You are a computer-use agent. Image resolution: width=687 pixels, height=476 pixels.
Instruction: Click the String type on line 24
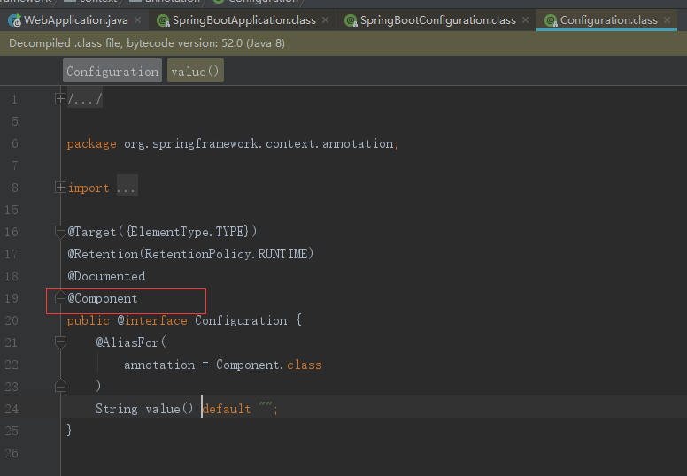click(x=117, y=409)
